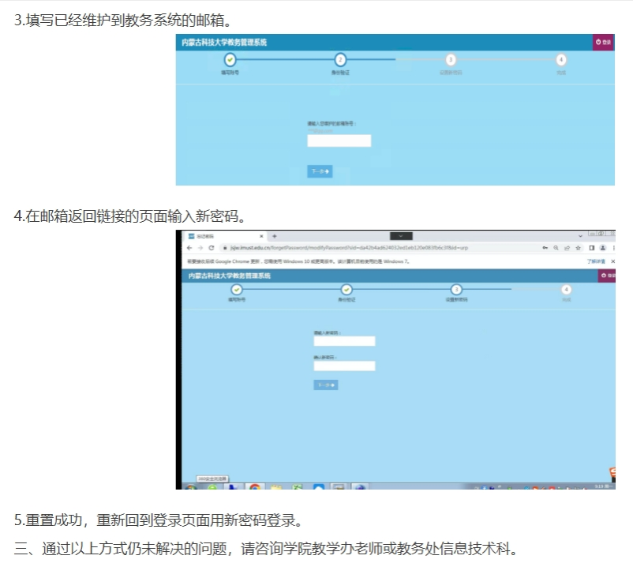Select step 3 circle in upper screenshot progress bar

[x=451, y=59]
